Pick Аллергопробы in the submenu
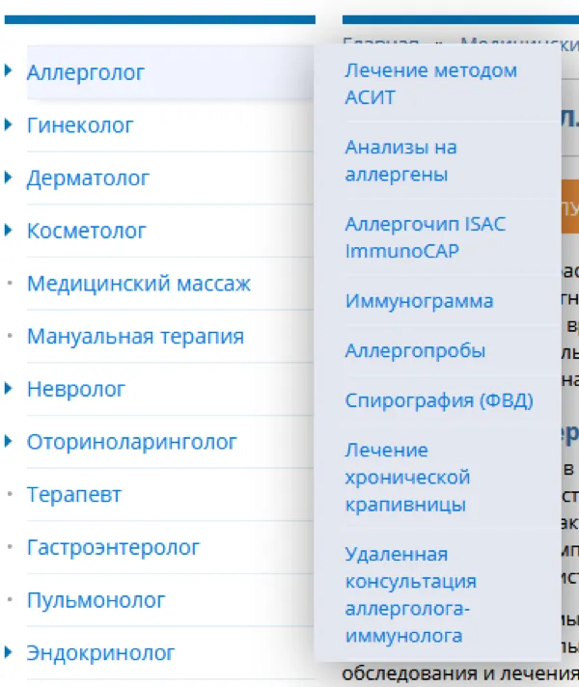 pos(415,351)
